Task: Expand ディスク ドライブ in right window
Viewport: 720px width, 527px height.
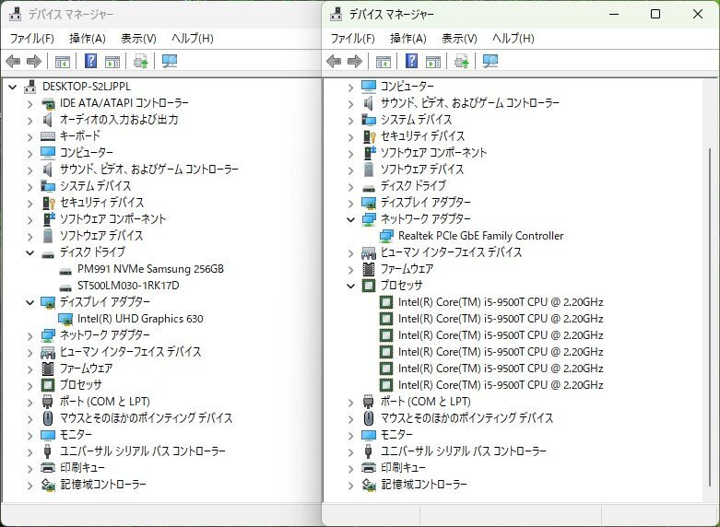Action: tap(351, 187)
